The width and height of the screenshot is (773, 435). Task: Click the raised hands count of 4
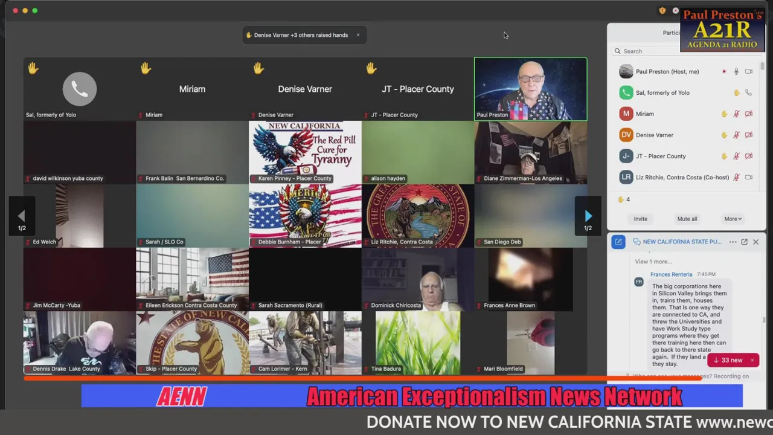(624, 199)
